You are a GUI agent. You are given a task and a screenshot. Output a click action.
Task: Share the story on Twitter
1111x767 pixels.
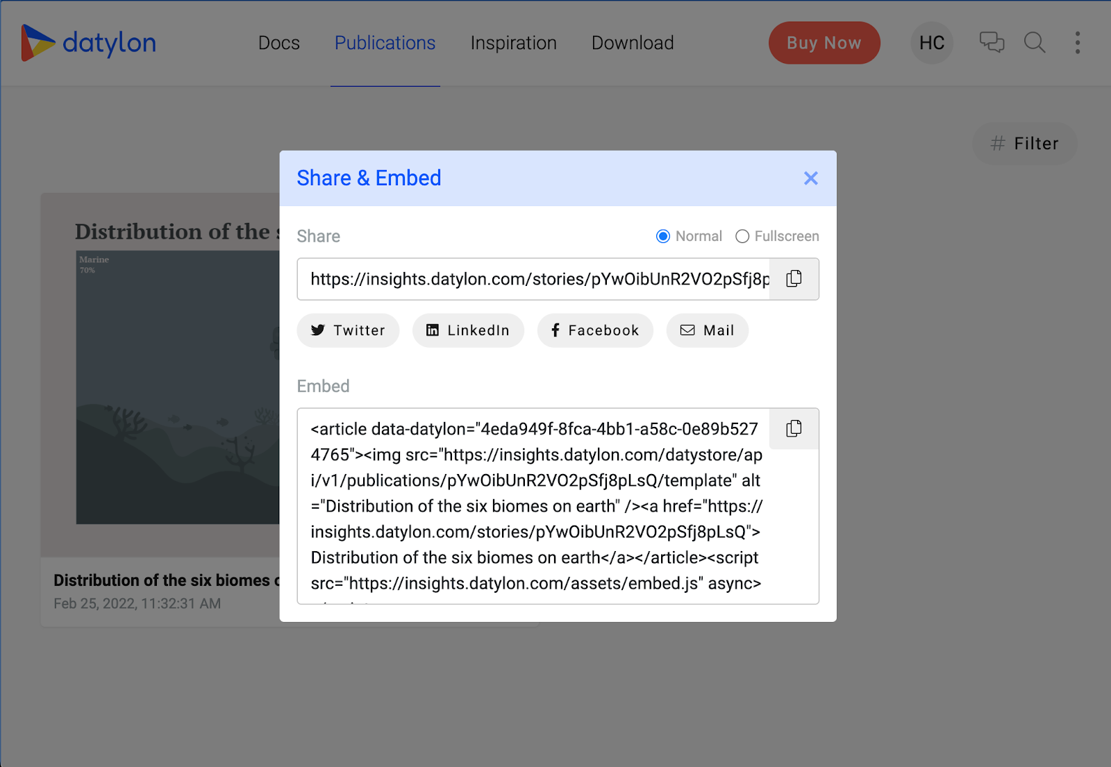(348, 330)
